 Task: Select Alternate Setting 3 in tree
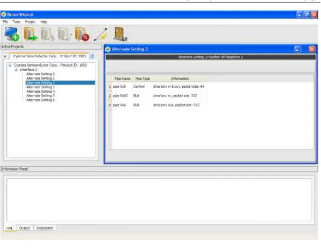click(x=41, y=87)
